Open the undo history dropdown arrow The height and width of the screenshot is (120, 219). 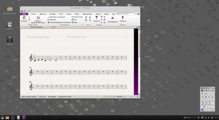pos(26,11)
